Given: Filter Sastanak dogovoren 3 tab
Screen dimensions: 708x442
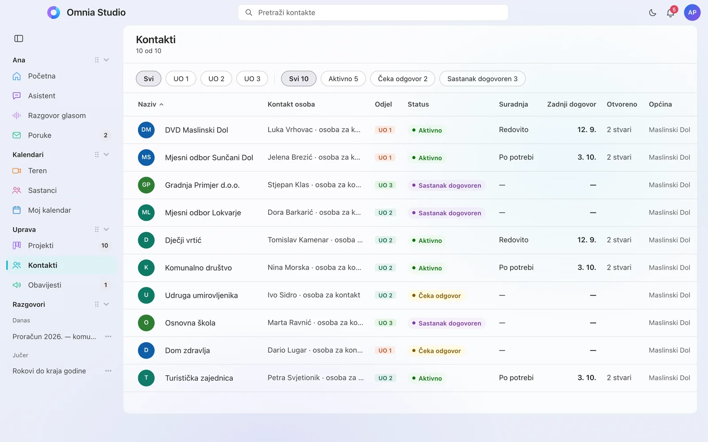Looking at the screenshot, I should pyautogui.click(x=482, y=79).
